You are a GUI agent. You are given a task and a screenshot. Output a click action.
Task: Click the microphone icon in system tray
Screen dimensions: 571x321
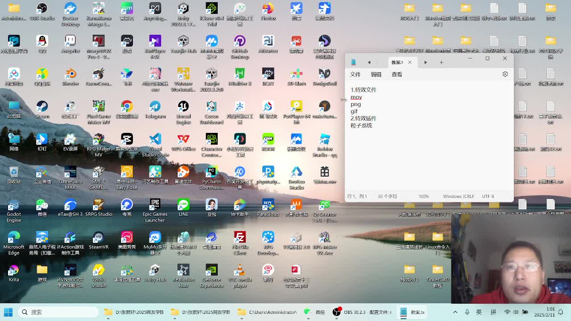467,312
